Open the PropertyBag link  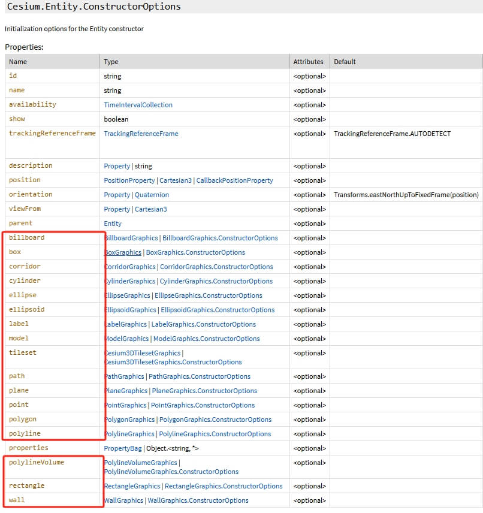tap(123, 448)
